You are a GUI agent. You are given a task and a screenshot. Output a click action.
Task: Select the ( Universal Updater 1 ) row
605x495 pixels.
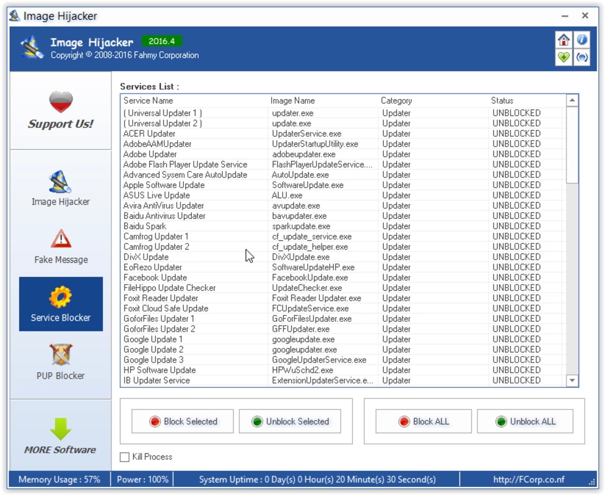tap(342, 113)
